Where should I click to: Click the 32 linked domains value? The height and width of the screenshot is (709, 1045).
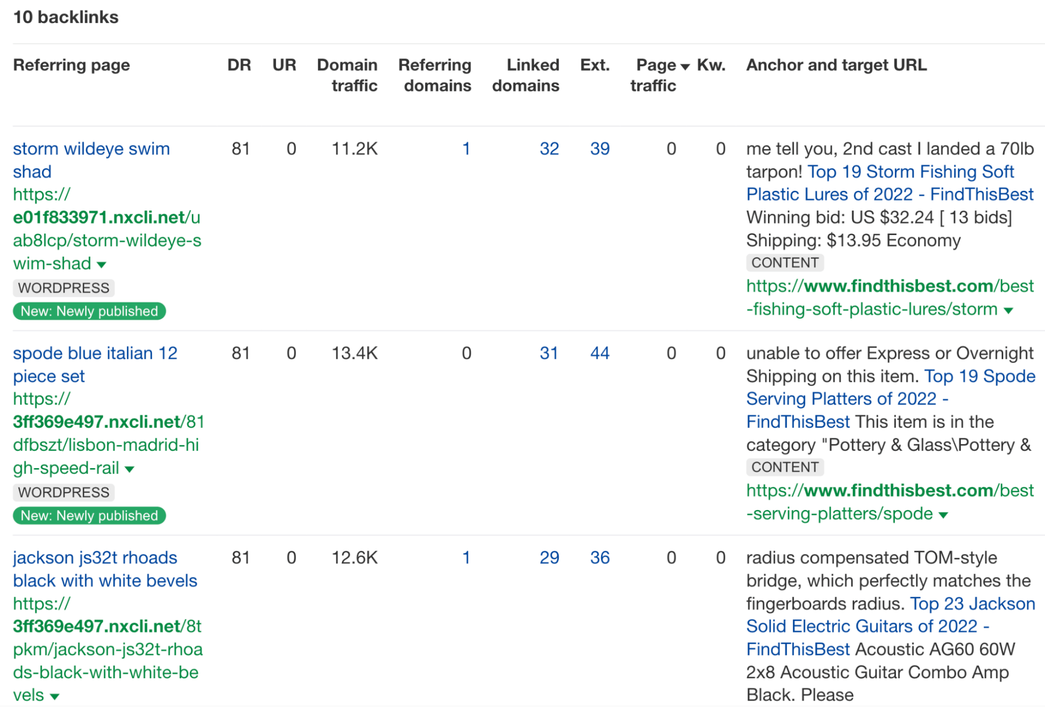548,149
